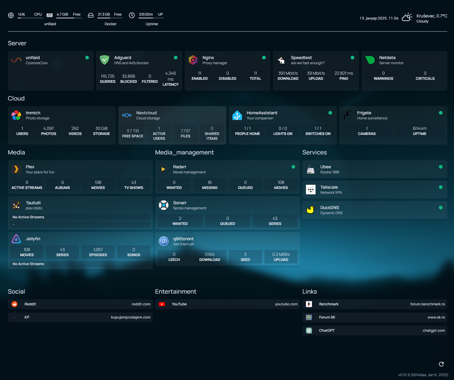Image resolution: width=454 pixels, height=380 pixels.
Task: Click the Radarr 16 Missing stat
Action: 210,185
